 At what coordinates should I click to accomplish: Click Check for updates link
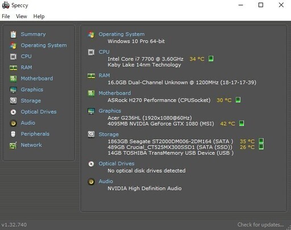(260, 224)
